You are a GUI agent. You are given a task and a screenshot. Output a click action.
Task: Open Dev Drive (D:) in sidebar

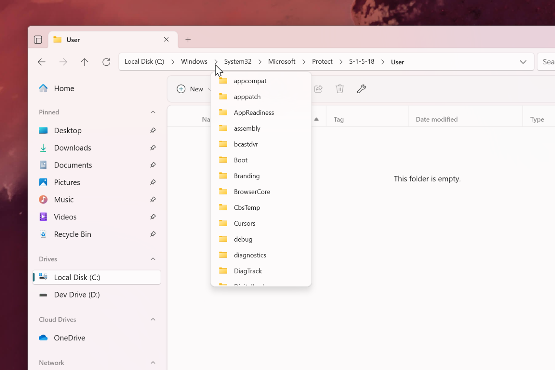coord(77,295)
